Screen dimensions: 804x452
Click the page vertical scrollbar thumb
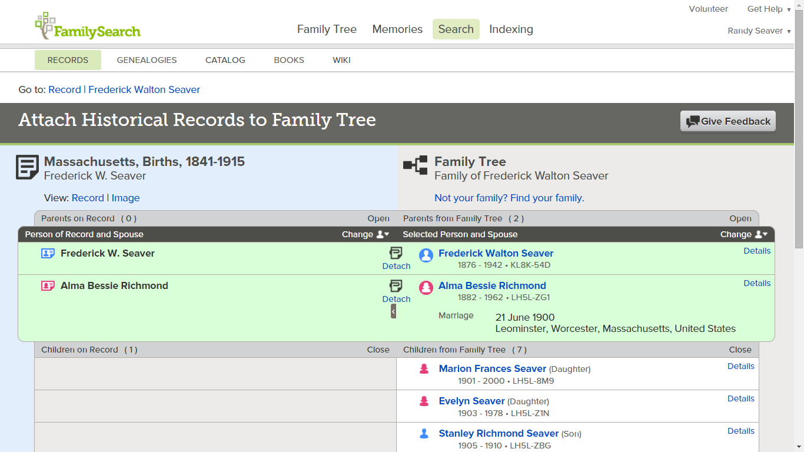click(799, 129)
